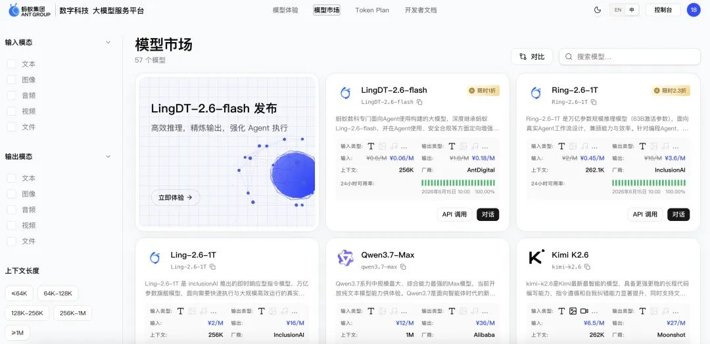This screenshot has height=344, width=710.
Task: Click the video input type icon on Kimi K2.6
Action: pyautogui.click(x=584, y=311)
